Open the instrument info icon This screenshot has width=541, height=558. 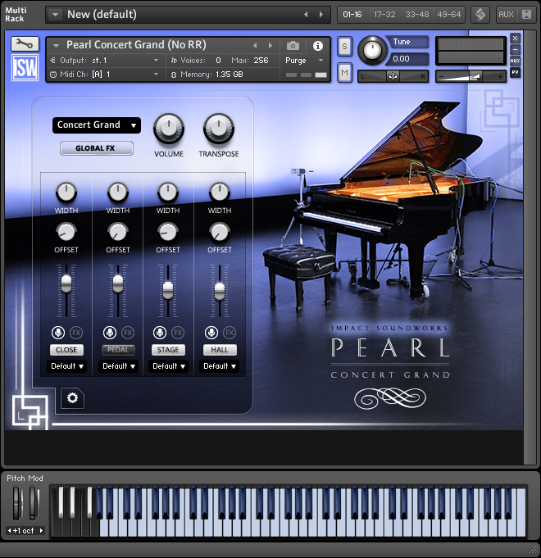pyautogui.click(x=318, y=46)
